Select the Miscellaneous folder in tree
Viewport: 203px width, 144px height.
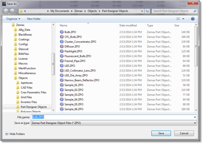pyautogui.click(x=27, y=73)
